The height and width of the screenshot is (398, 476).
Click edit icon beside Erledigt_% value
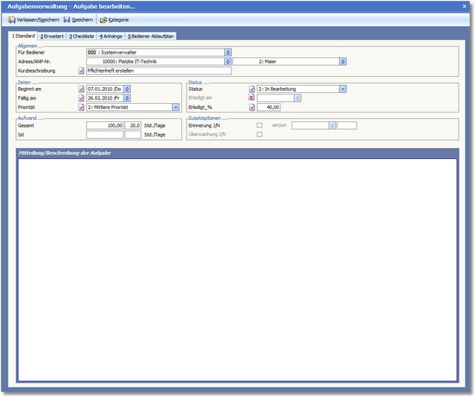pyautogui.click(x=252, y=107)
